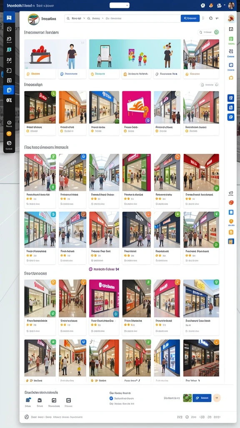Image resolution: width=240 pixels, height=428 pixels.
Task: Open the red circular icon in the right sidebar
Action: pos(231,202)
